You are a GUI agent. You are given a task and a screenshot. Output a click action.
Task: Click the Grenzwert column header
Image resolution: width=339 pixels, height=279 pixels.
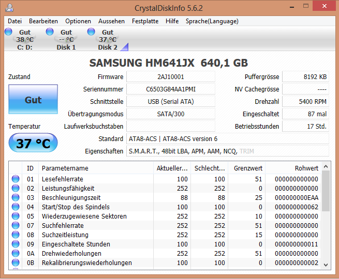(x=247, y=168)
